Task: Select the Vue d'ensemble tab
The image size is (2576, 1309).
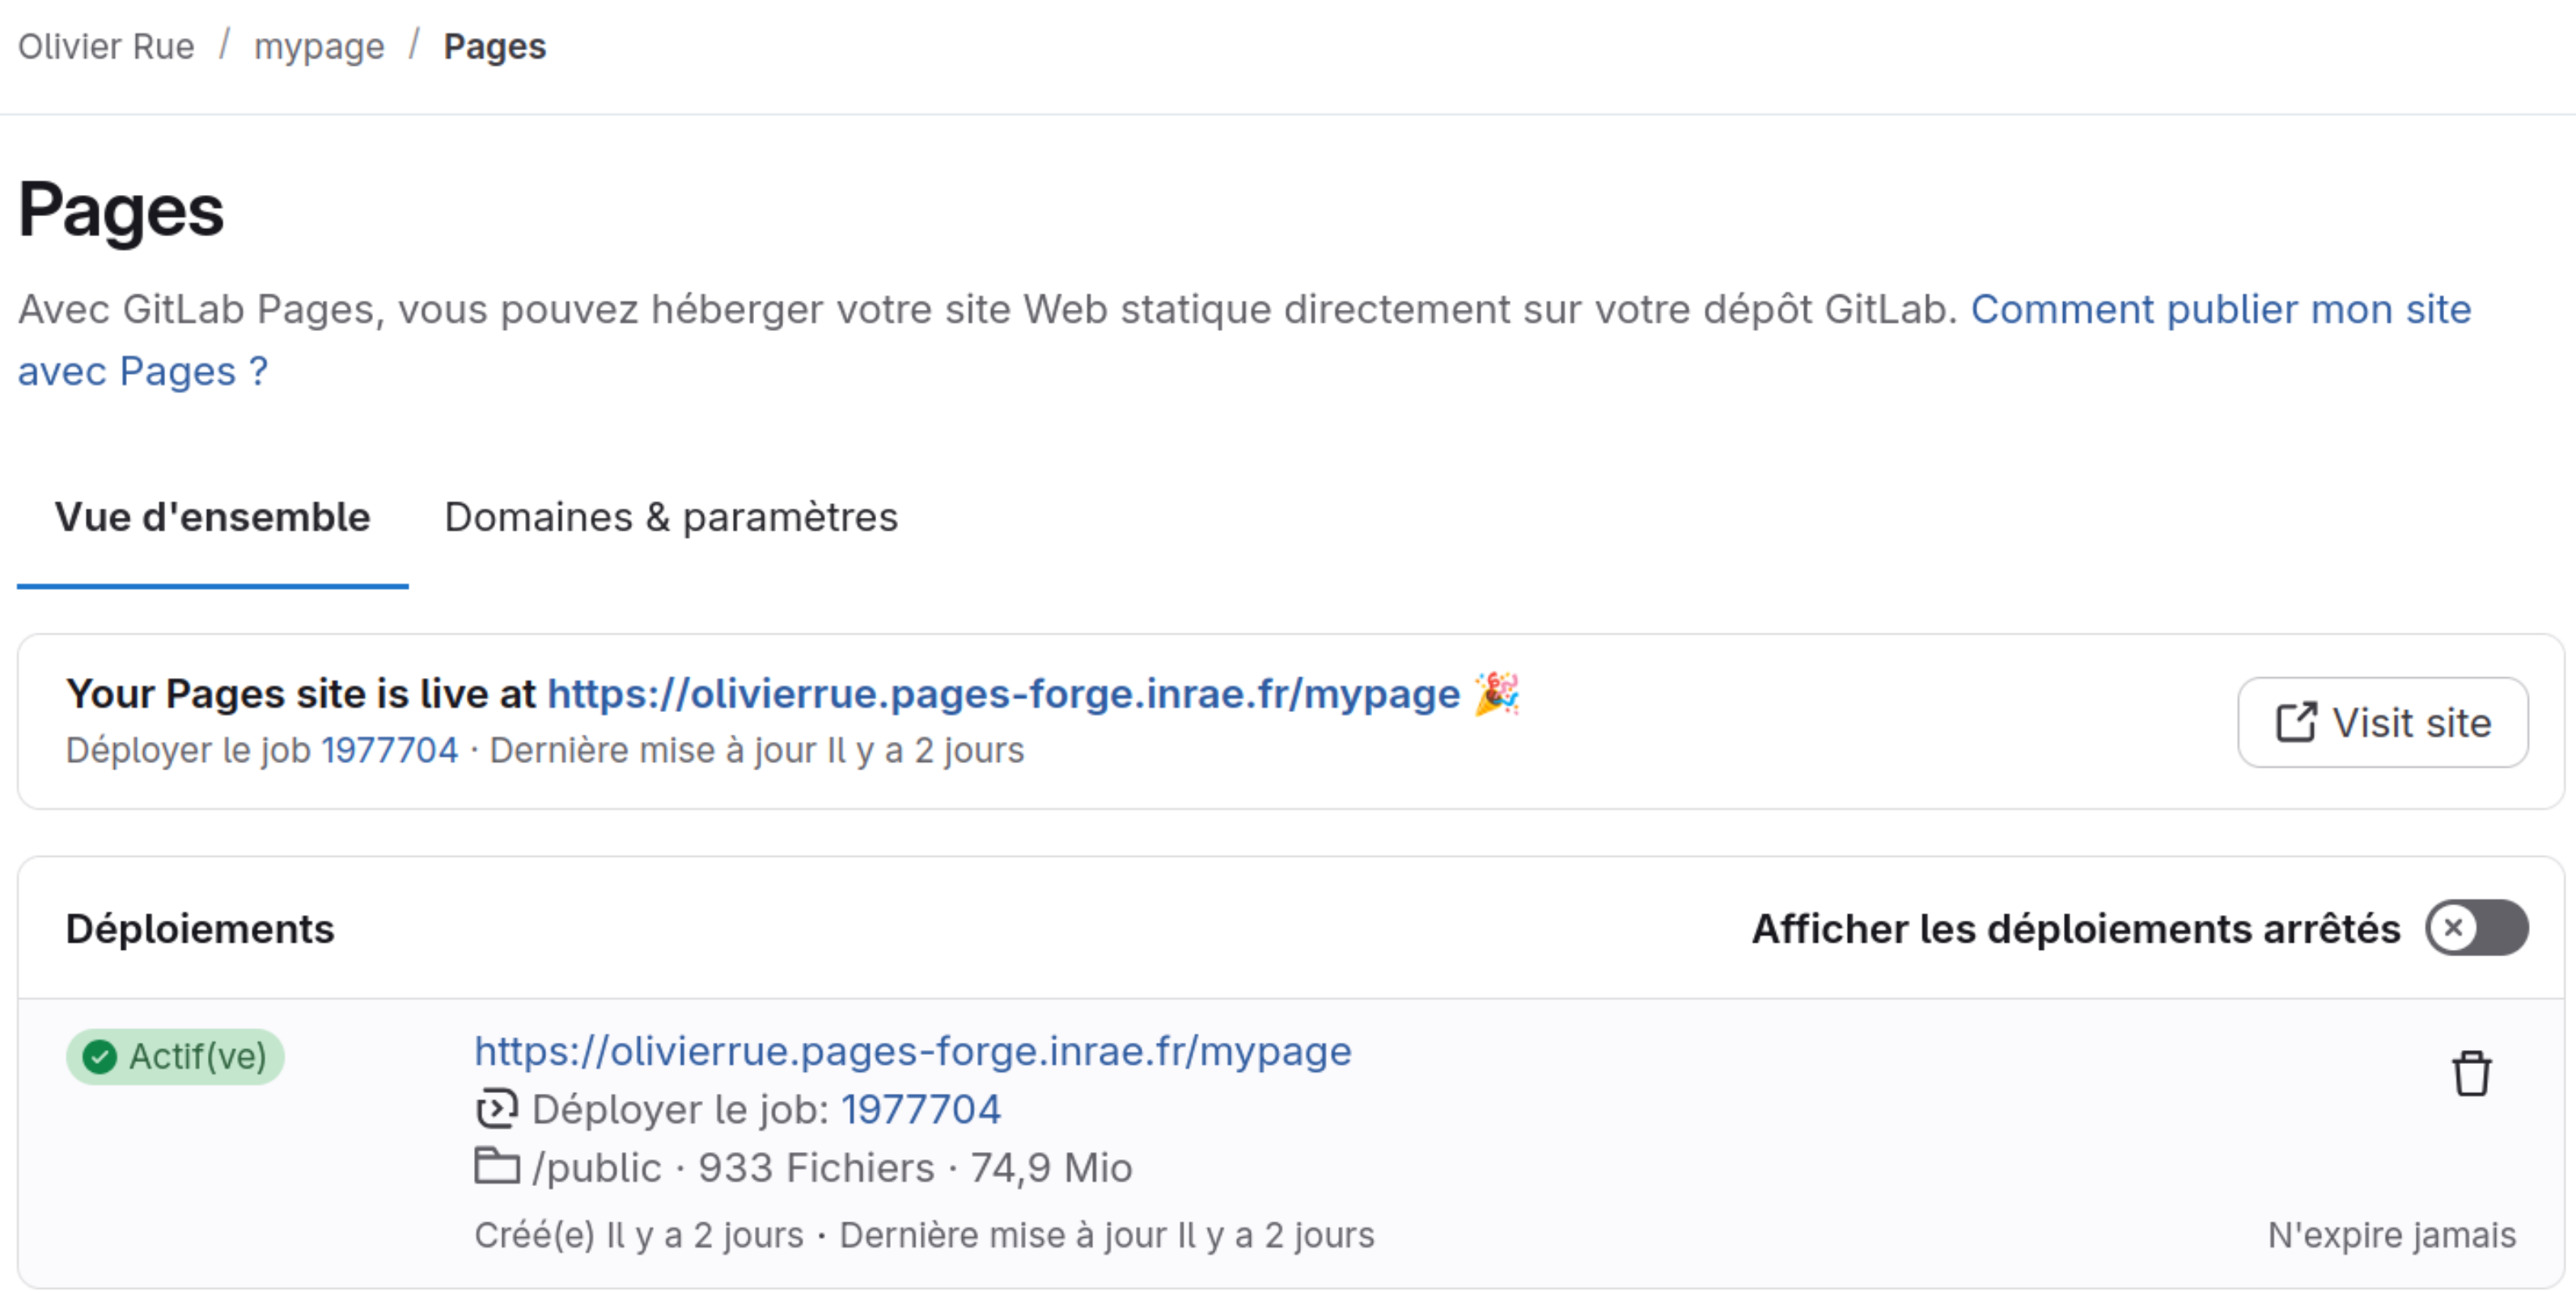Action: [x=212, y=517]
